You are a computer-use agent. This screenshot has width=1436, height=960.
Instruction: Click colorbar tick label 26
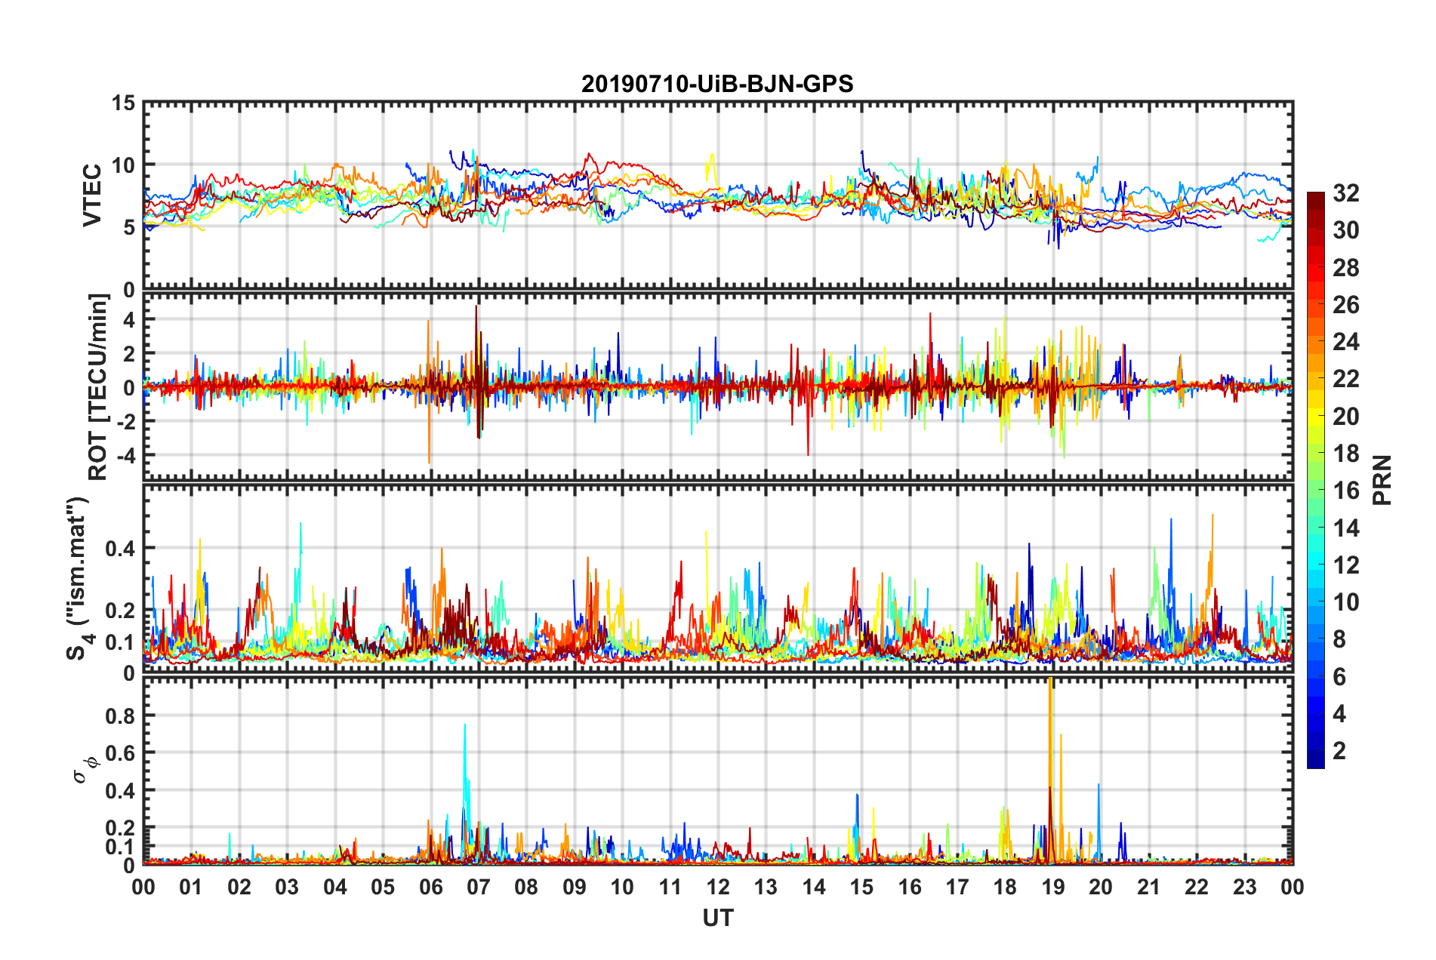coord(1345,305)
